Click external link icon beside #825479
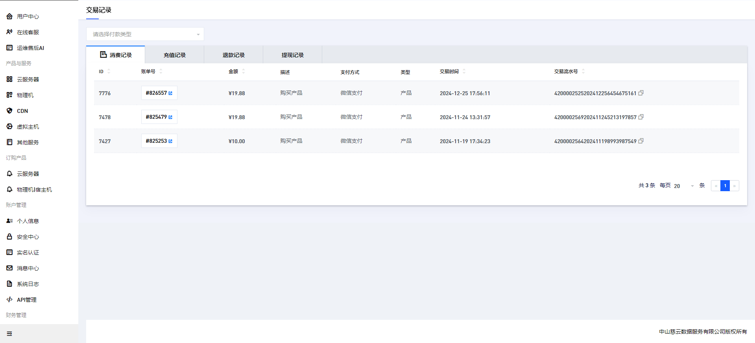Image resolution: width=755 pixels, height=343 pixels. point(170,117)
